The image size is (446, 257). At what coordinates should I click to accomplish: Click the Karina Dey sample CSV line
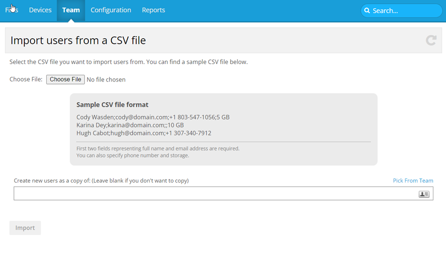tap(130, 125)
